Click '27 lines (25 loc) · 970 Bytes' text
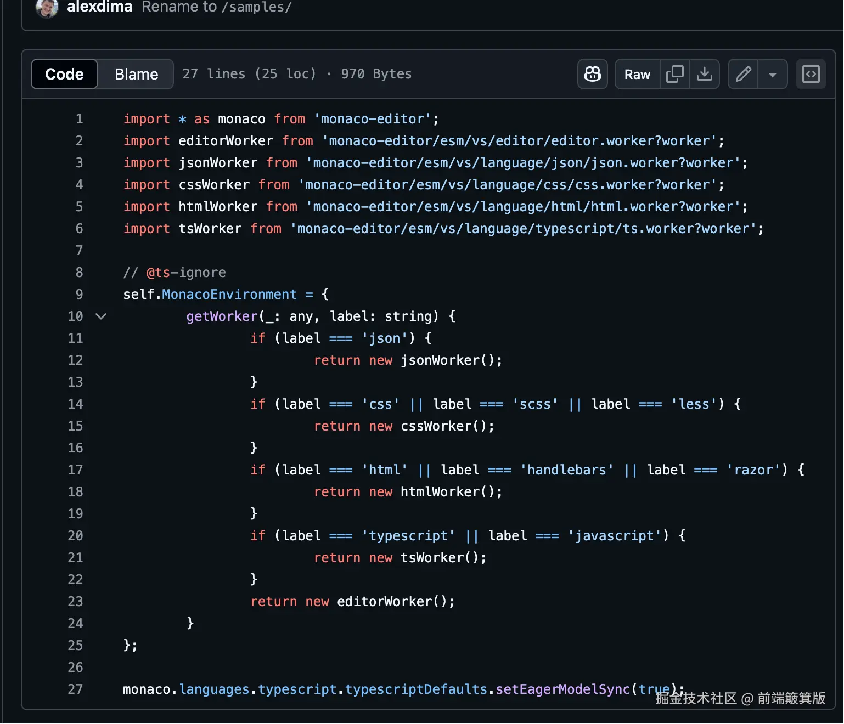Image resolution: width=844 pixels, height=724 pixels. (297, 74)
